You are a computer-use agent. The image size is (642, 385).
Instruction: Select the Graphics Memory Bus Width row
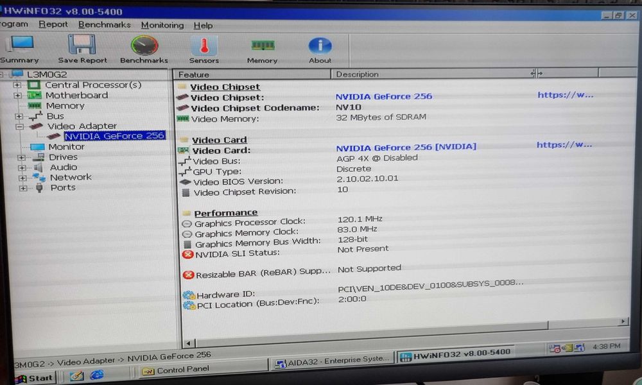tap(258, 243)
